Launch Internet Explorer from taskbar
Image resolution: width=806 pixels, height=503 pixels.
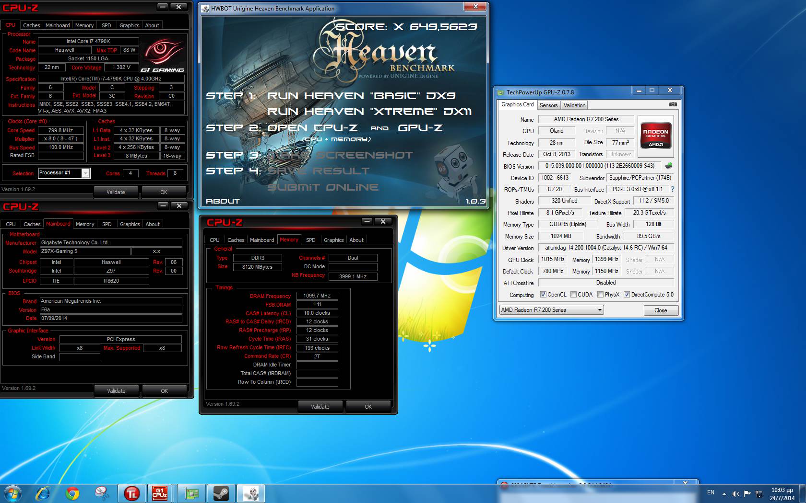(43, 493)
